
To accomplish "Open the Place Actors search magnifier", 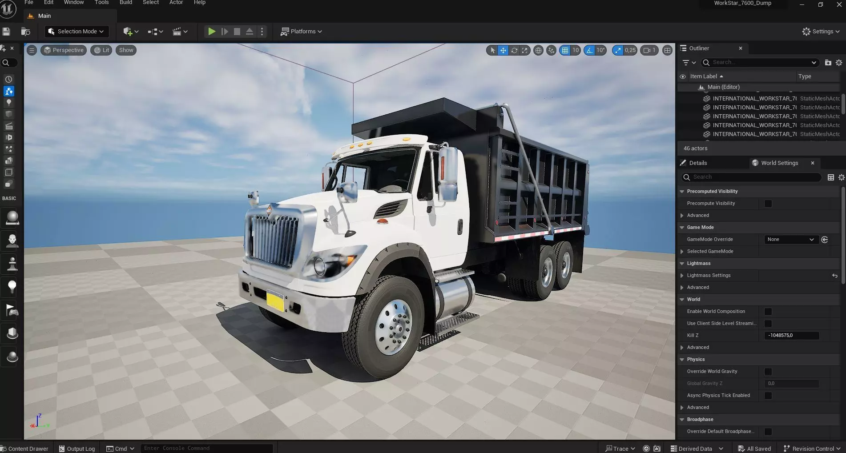I will (x=6, y=63).
